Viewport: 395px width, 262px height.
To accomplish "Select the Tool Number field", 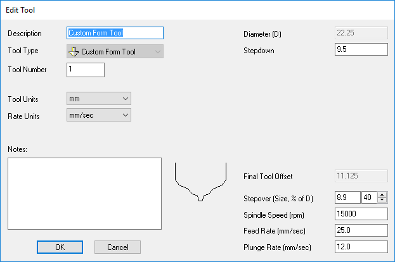I will [85, 70].
